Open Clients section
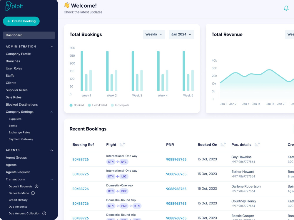The width and height of the screenshot is (294, 220). (x=11, y=83)
